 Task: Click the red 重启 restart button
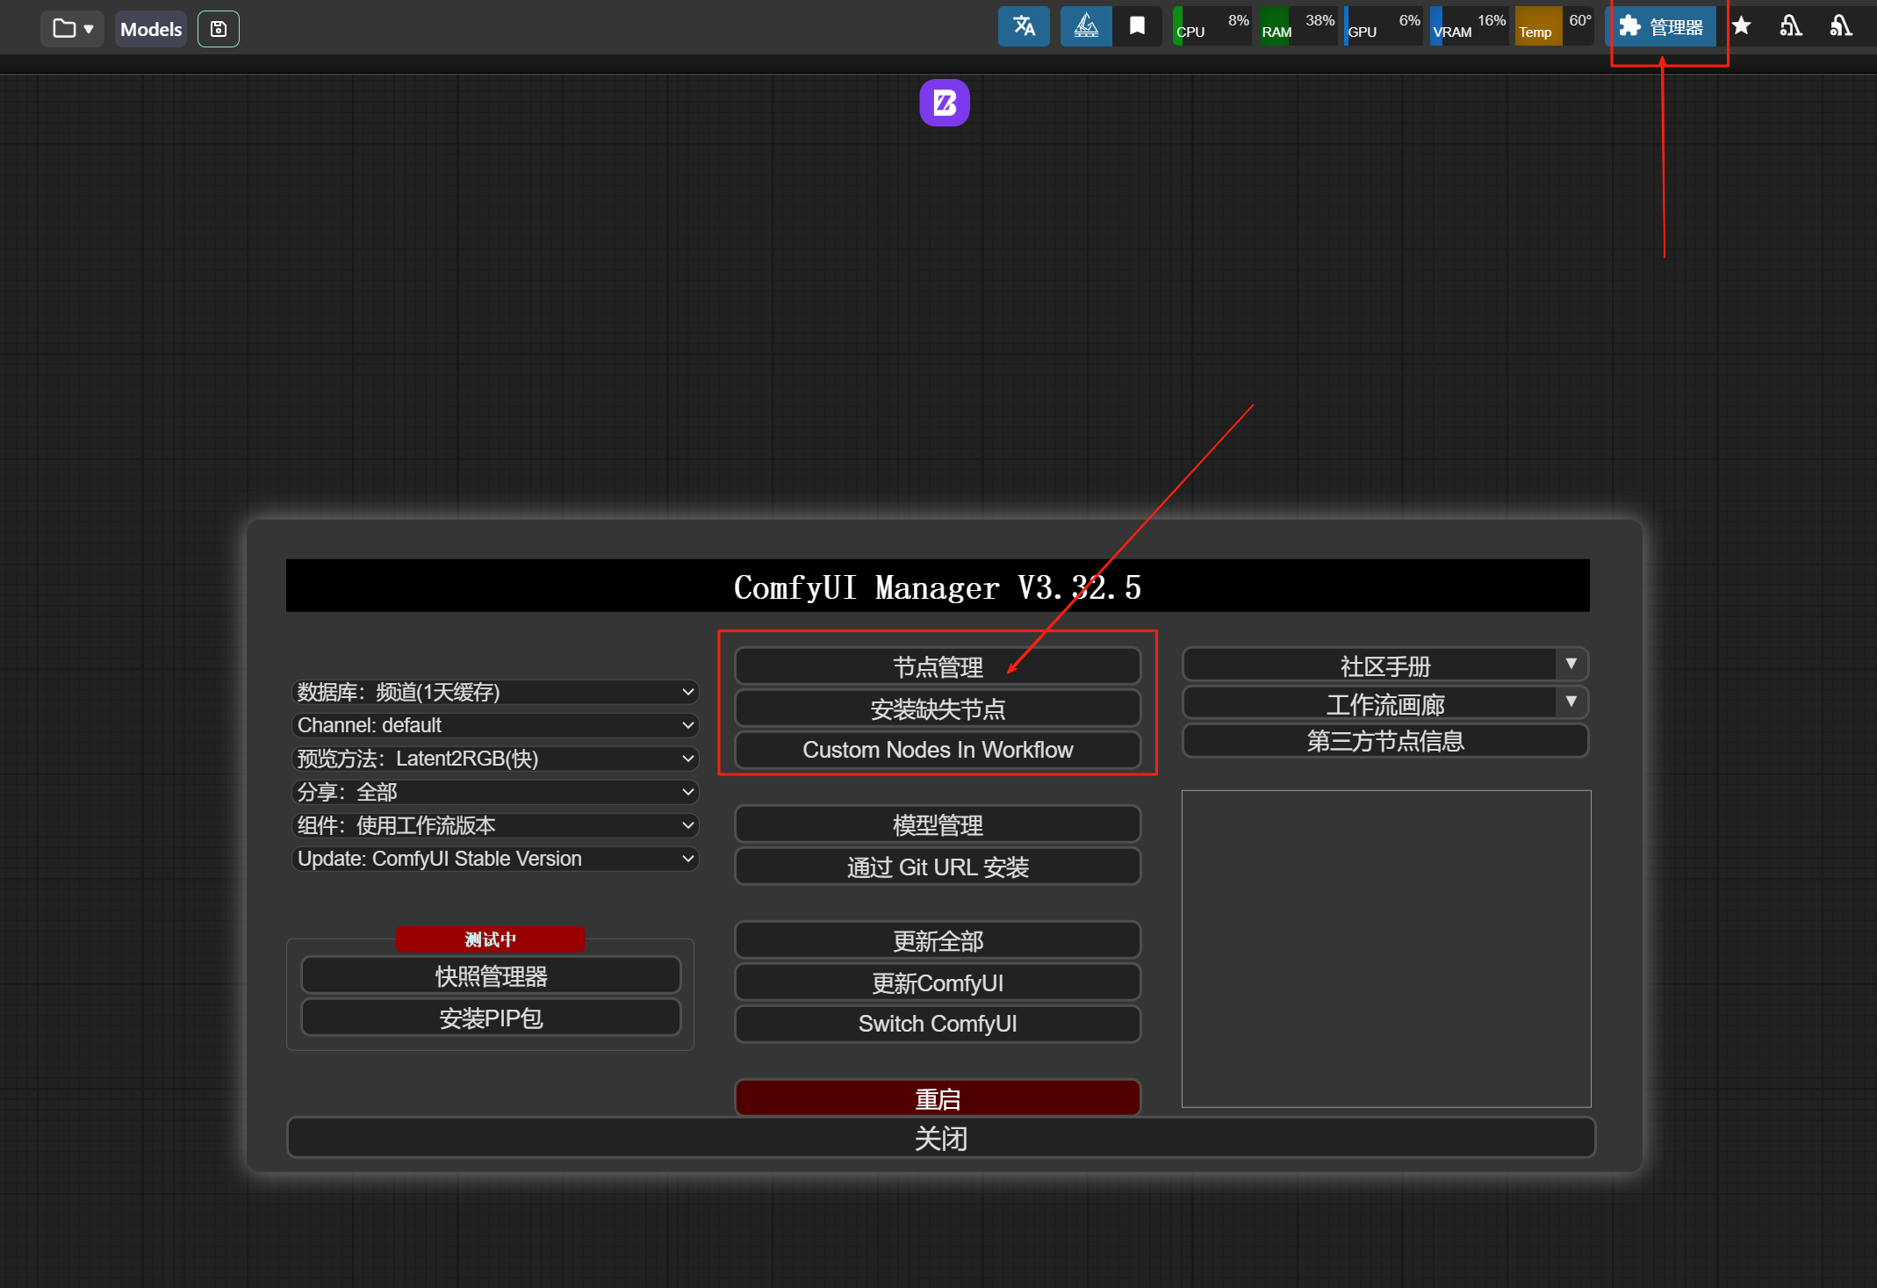click(938, 1098)
